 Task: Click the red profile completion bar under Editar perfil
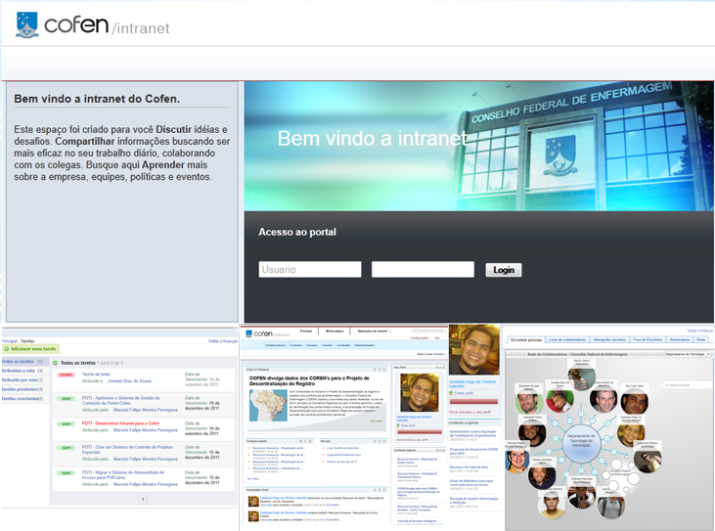click(473, 402)
